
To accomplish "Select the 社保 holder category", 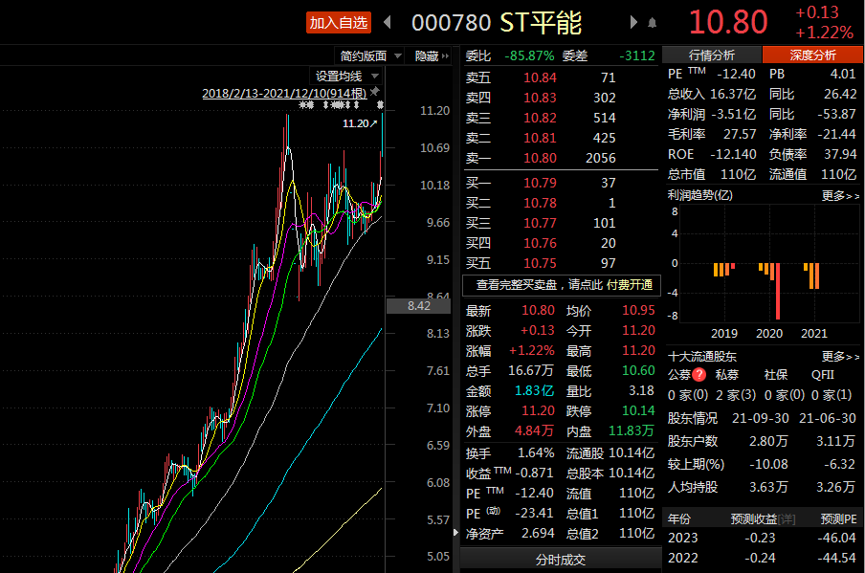I will tap(776, 374).
